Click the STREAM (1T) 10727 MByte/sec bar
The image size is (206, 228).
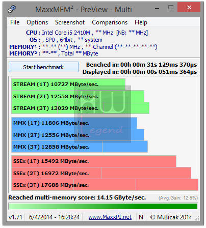[x=68, y=84]
